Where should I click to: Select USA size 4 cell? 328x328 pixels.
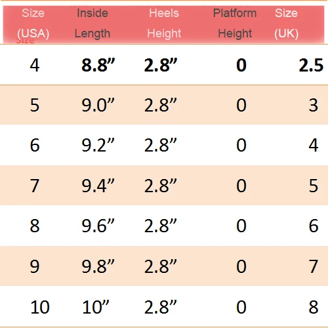35,65
